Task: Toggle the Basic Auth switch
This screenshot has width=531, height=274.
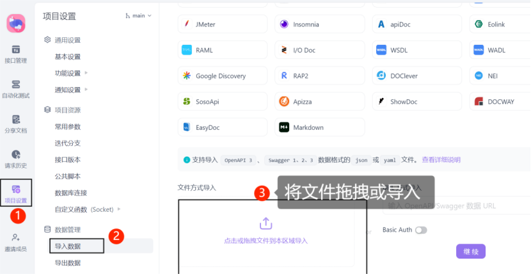Action: [421, 230]
